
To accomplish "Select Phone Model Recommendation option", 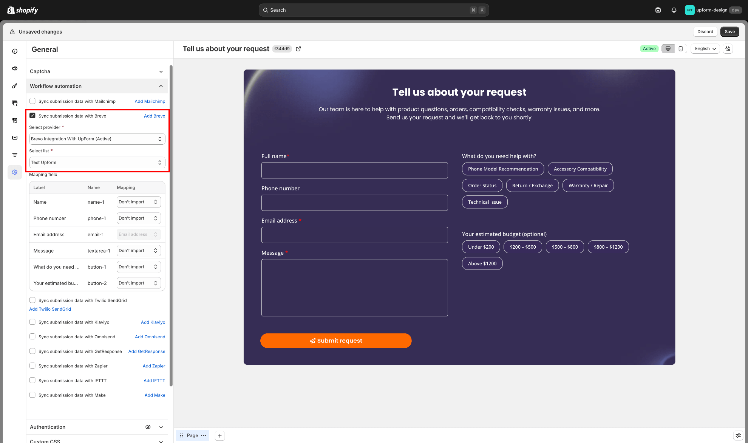I will 503,169.
